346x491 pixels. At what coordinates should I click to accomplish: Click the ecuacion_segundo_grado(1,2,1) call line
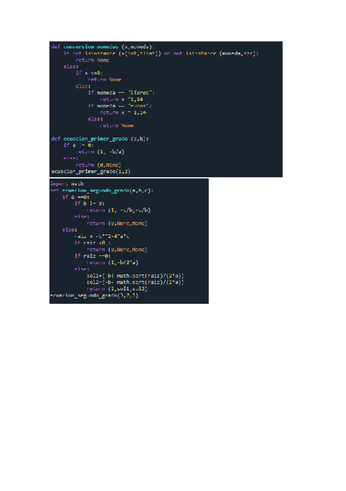[94, 295]
